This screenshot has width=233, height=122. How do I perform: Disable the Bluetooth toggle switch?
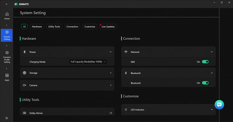pyautogui.click(x=205, y=83)
